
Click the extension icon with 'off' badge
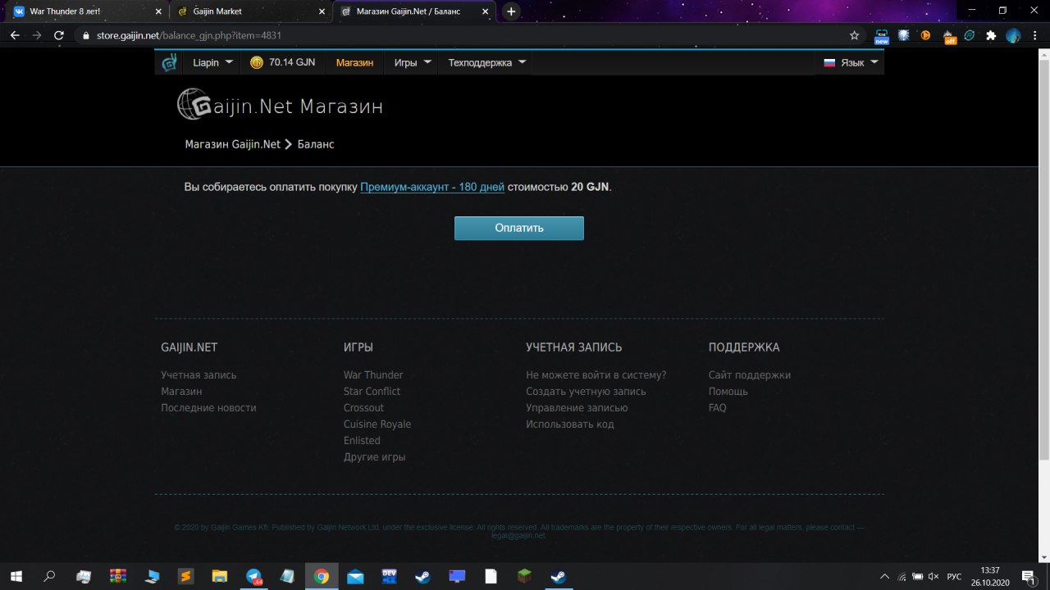pyautogui.click(x=949, y=36)
